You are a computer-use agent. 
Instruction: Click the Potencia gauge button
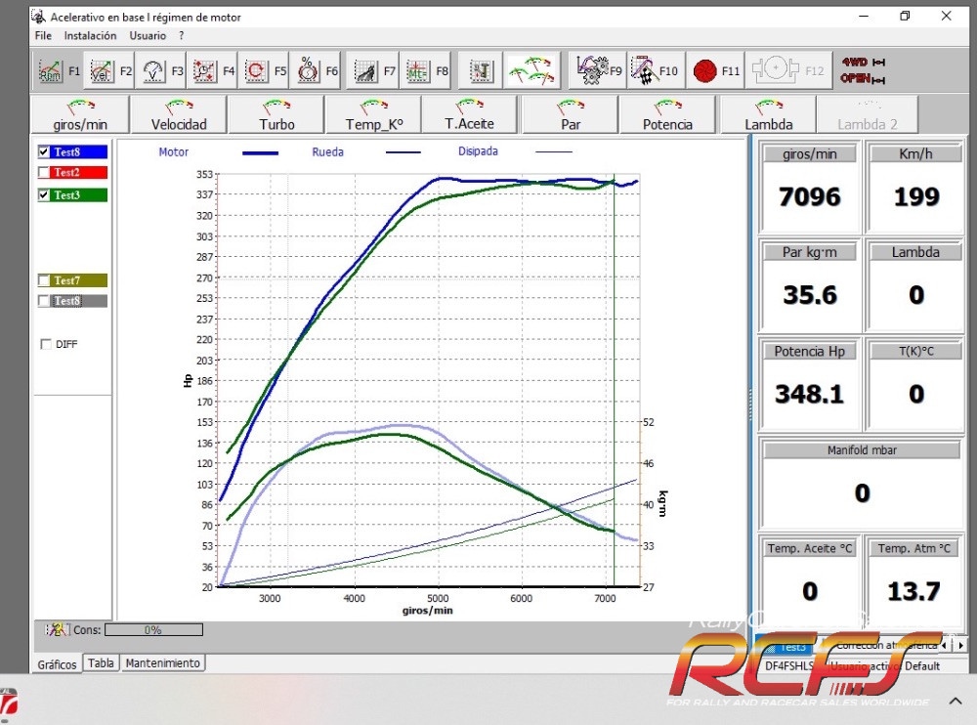tap(667, 114)
